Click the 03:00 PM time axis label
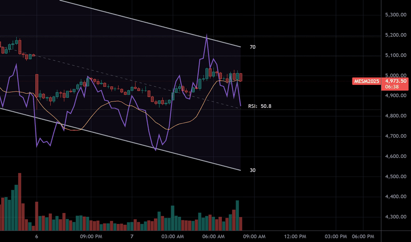This screenshot has width=411, height=242. (336, 237)
